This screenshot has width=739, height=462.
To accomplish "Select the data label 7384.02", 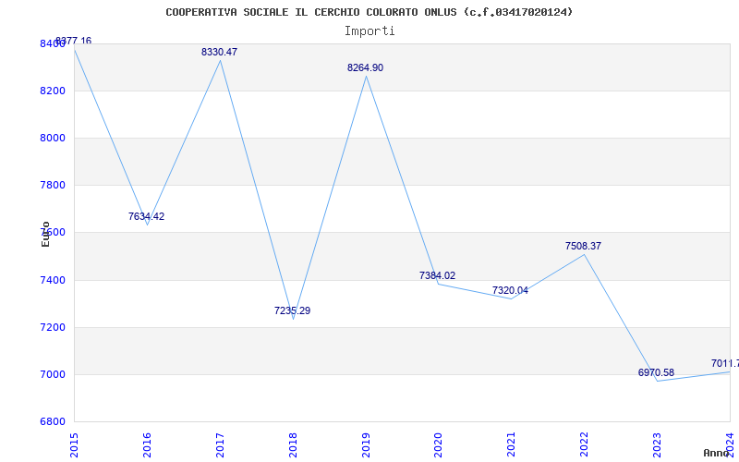I will click(437, 275).
